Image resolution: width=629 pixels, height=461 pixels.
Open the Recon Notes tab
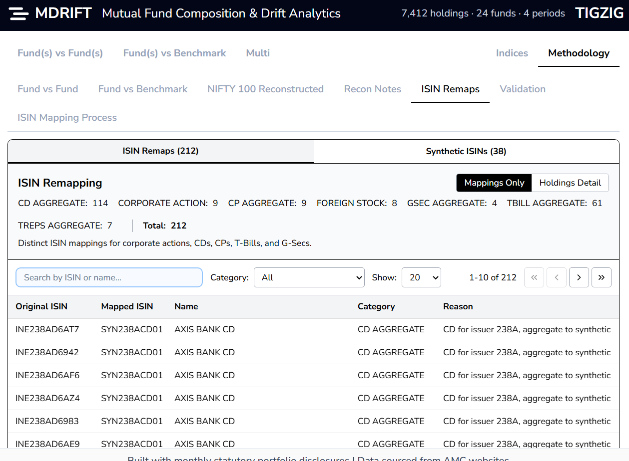[x=372, y=89]
